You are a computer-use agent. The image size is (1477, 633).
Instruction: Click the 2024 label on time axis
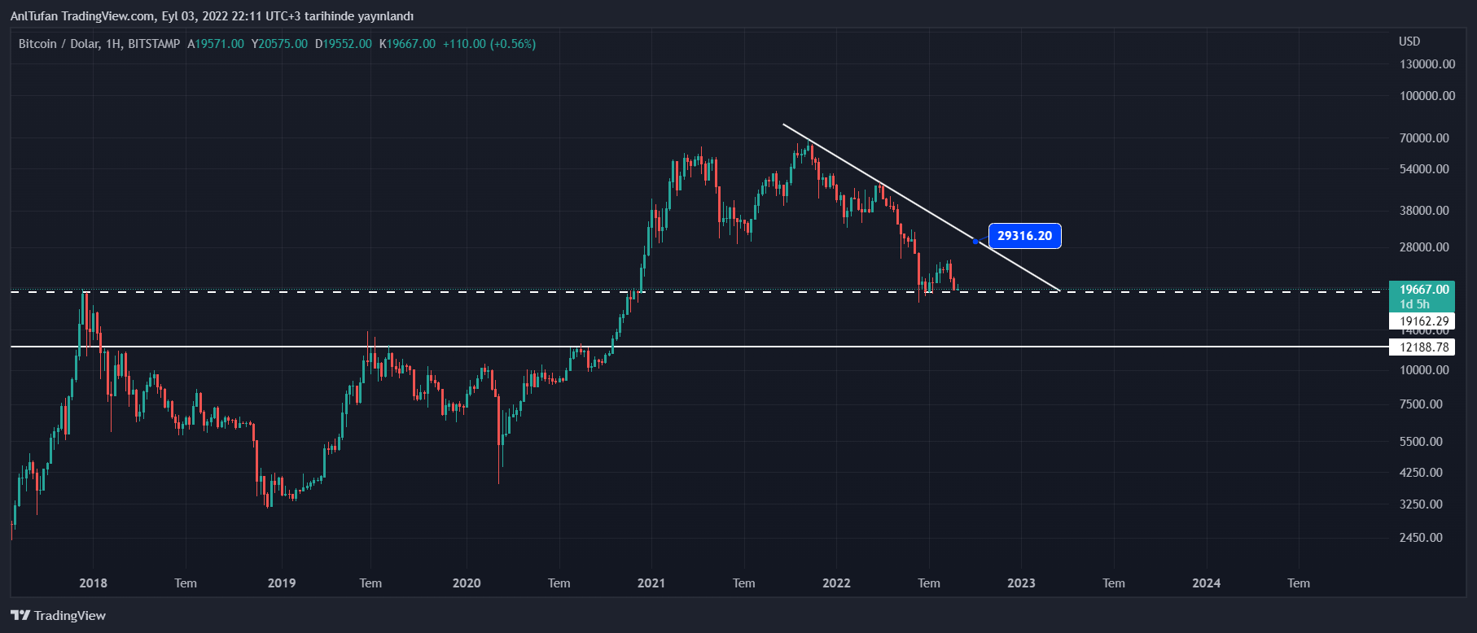pyautogui.click(x=1206, y=583)
